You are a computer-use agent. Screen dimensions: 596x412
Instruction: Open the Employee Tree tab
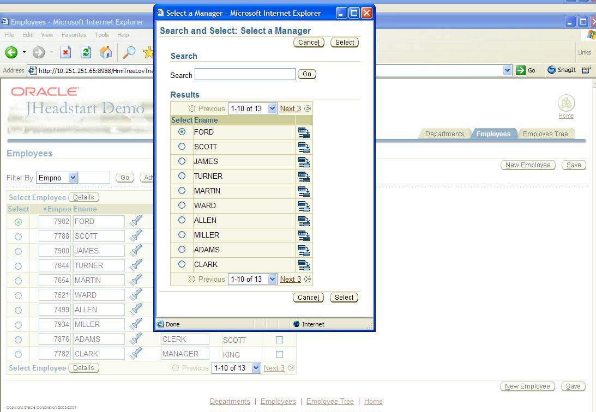545,134
